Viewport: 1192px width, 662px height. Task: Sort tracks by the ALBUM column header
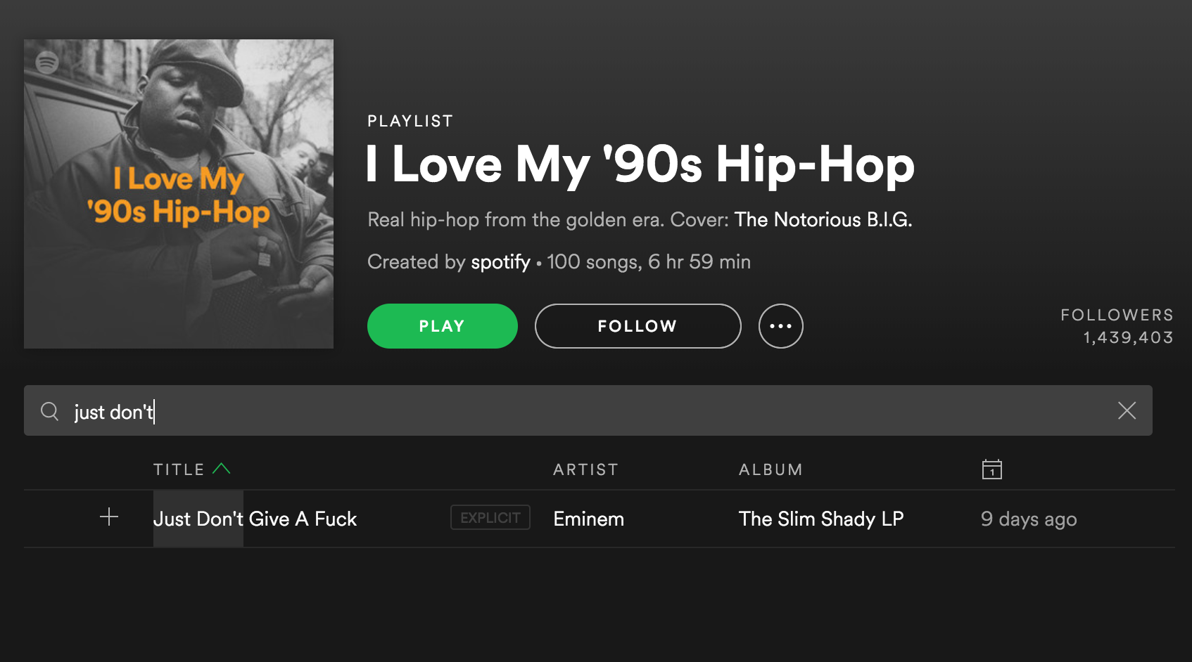[771, 469]
